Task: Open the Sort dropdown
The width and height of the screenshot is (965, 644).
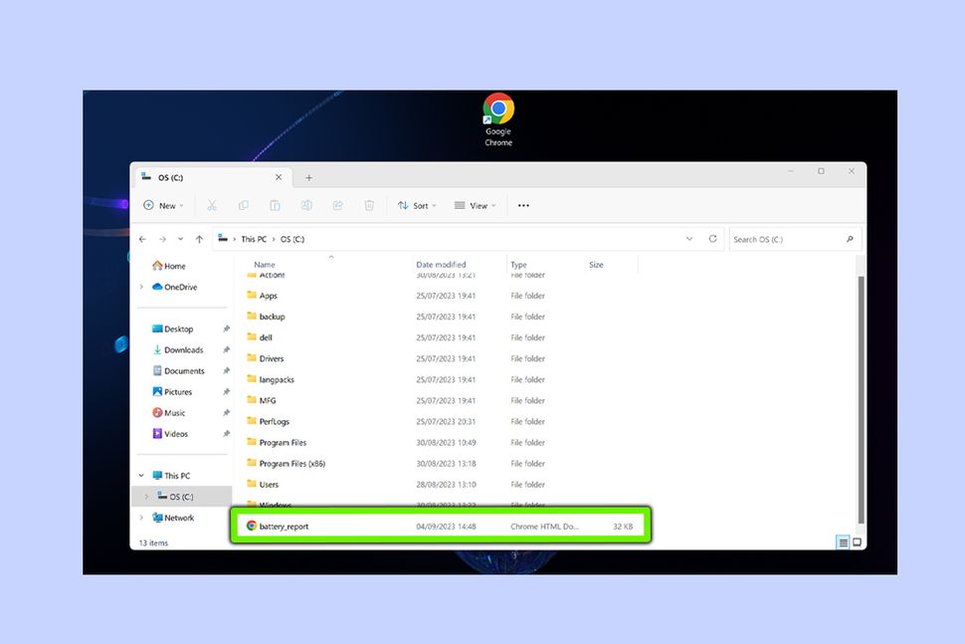Action: pos(417,205)
